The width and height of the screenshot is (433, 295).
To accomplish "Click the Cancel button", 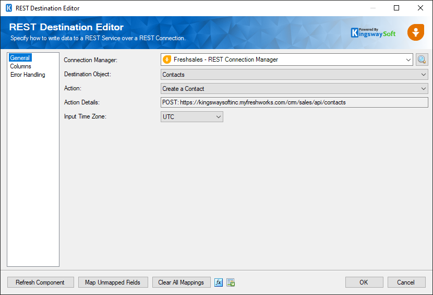I will pyautogui.click(x=406, y=282).
